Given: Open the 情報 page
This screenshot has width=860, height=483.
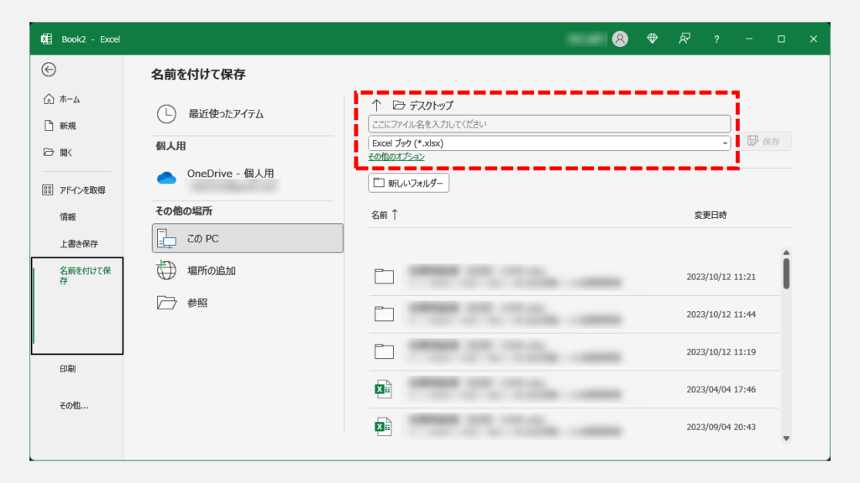Looking at the screenshot, I should point(67,217).
